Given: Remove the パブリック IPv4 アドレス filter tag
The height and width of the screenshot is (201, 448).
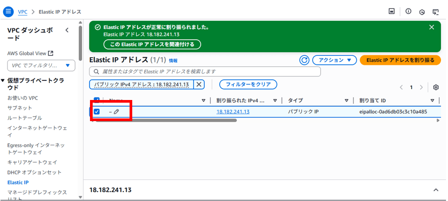Looking at the screenshot, I should tap(199, 84).
